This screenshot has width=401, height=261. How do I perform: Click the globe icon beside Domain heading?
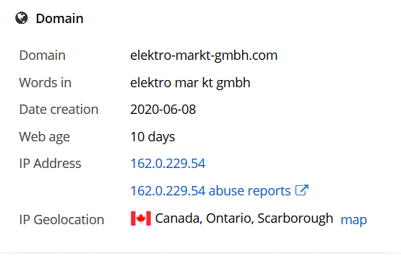coord(22,18)
